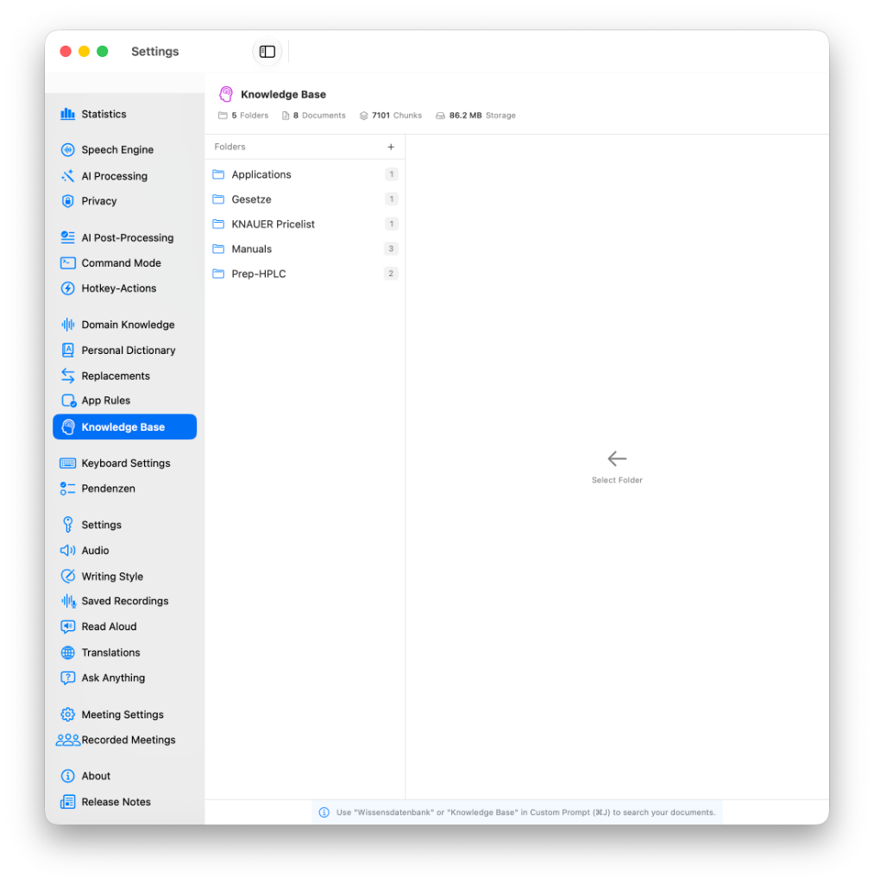Switch to Command Mode settings

124,263
